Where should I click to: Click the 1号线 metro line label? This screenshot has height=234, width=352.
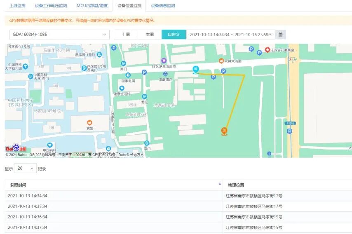coord(290,123)
